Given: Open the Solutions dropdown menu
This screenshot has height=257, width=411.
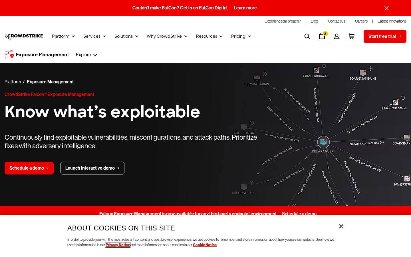Looking at the screenshot, I should pos(126,36).
